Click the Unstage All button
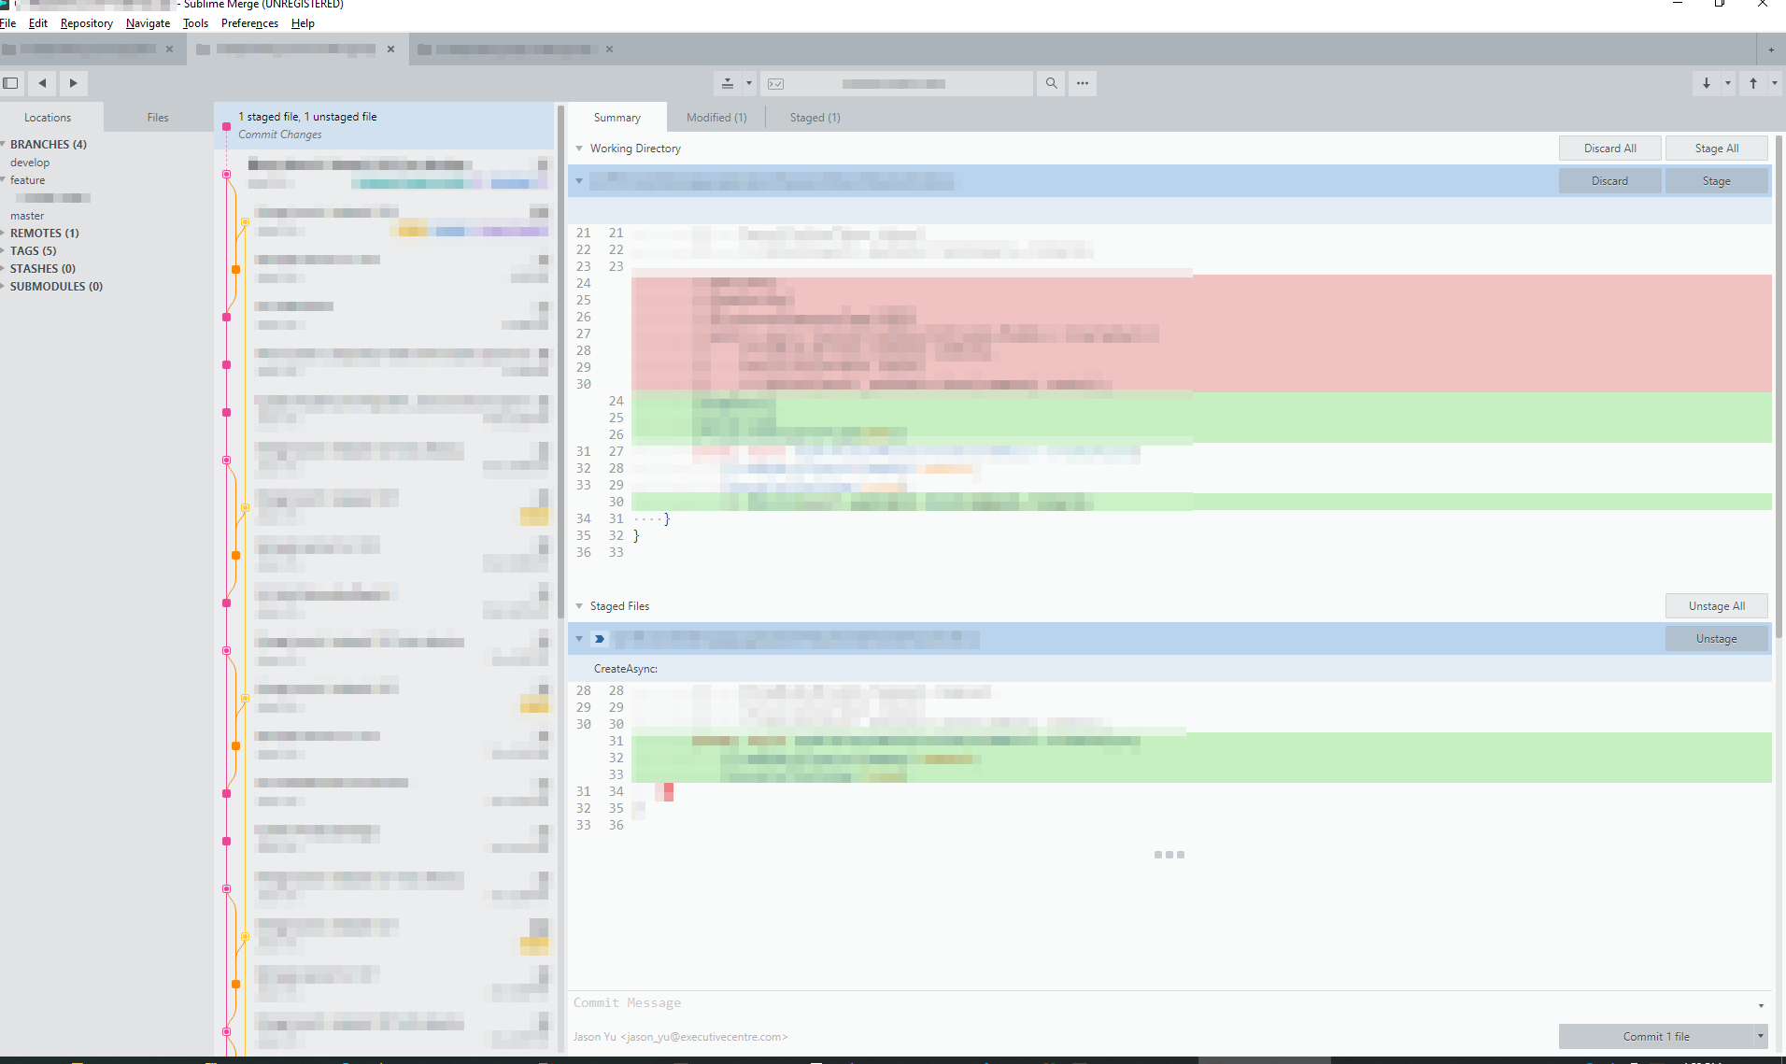The width and height of the screenshot is (1786, 1064). tap(1716, 605)
